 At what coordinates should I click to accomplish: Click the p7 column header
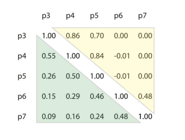click(x=142, y=16)
